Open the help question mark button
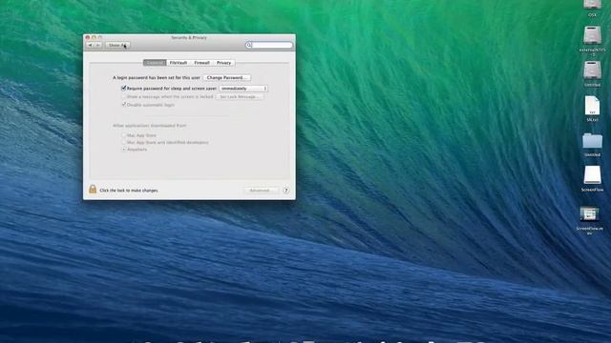 click(286, 191)
